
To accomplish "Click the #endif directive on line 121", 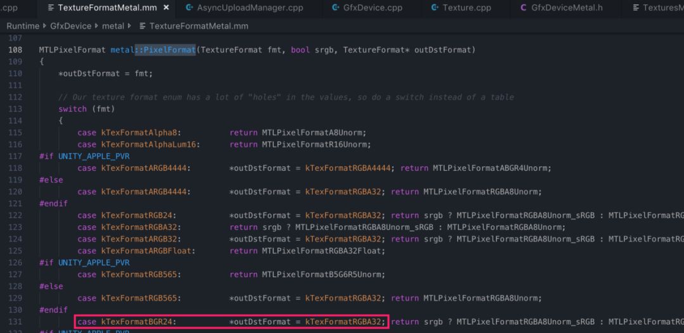I will point(53,204).
